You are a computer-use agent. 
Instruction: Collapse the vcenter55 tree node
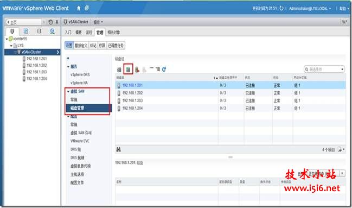pos(7,39)
